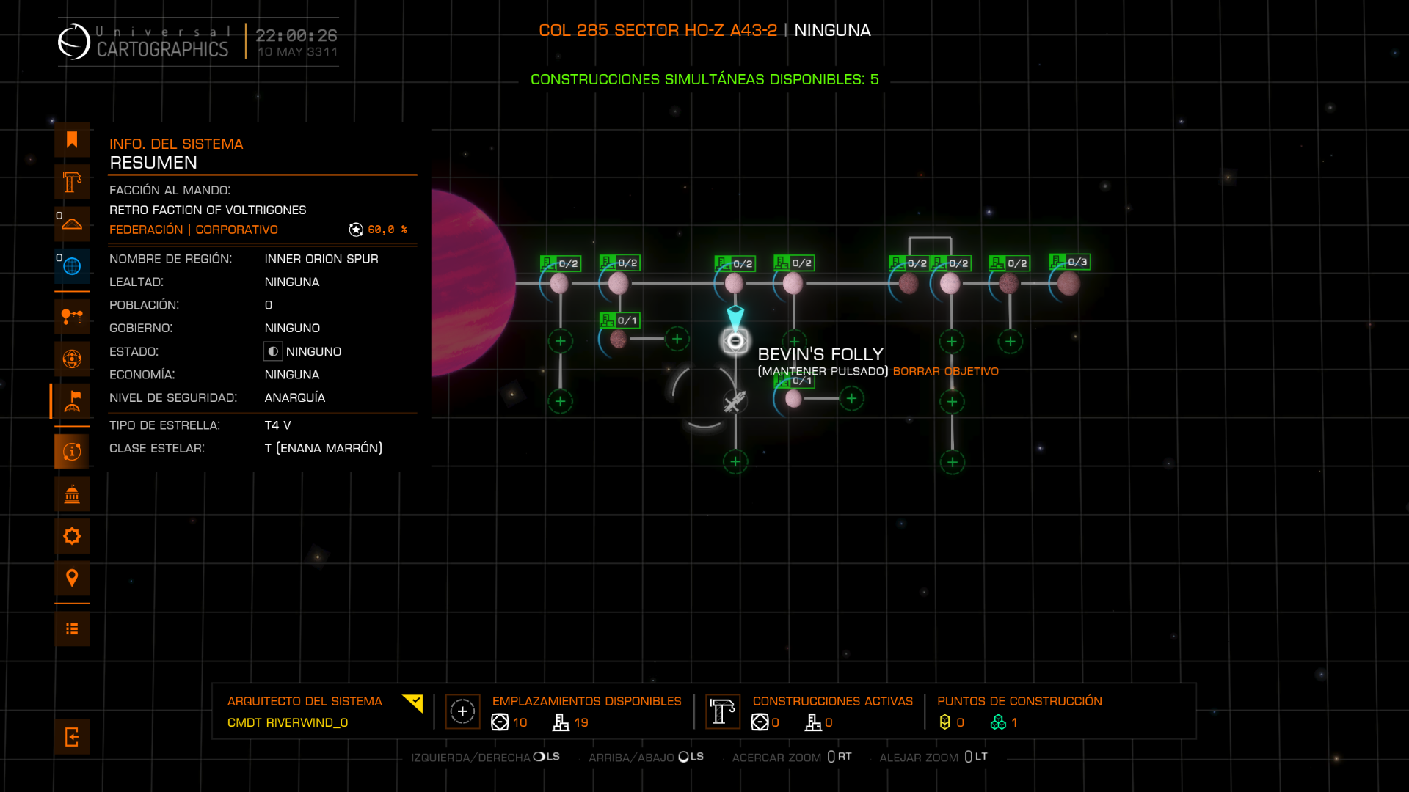Viewport: 1409px width, 792px height.
Task: Add build on first plus slot under first planet
Action: point(561,341)
